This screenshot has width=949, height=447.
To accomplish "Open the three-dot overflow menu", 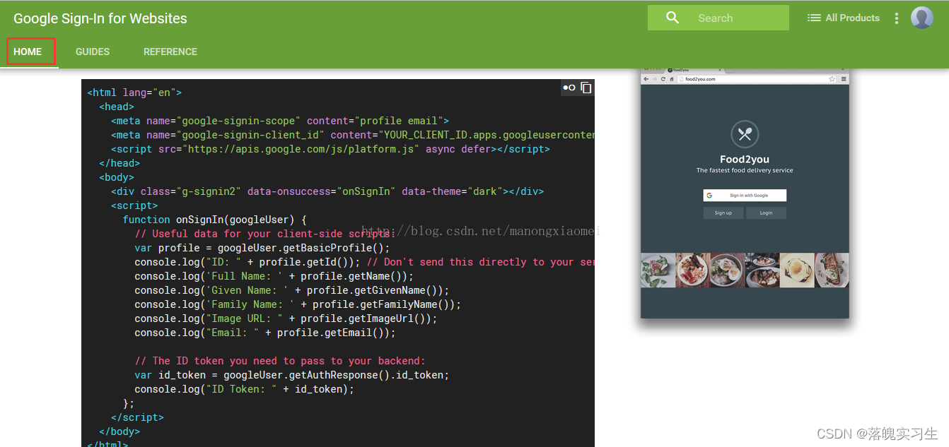I will (897, 18).
